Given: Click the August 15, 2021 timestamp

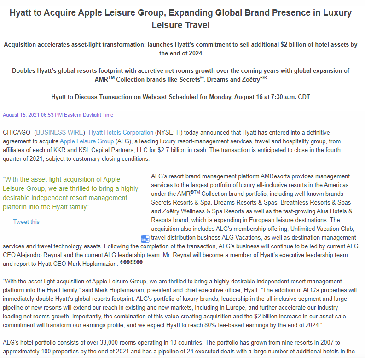Looking at the screenshot, I should (x=58, y=115).
